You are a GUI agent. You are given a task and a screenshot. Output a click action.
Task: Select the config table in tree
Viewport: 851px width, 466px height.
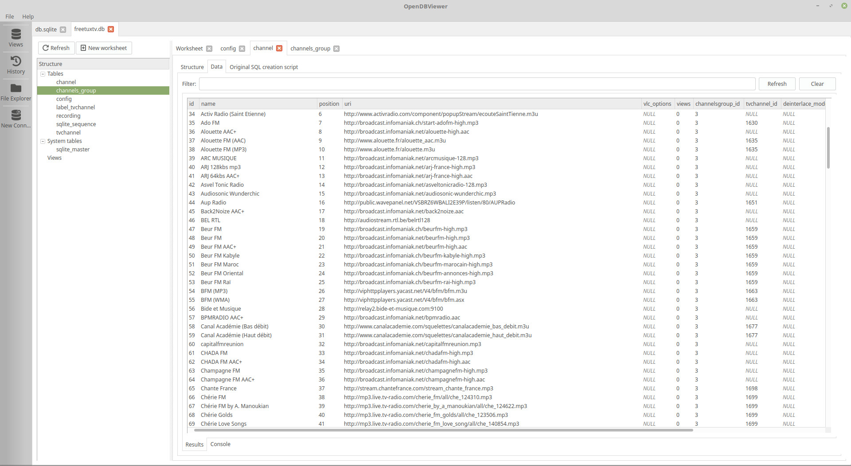(x=64, y=99)
